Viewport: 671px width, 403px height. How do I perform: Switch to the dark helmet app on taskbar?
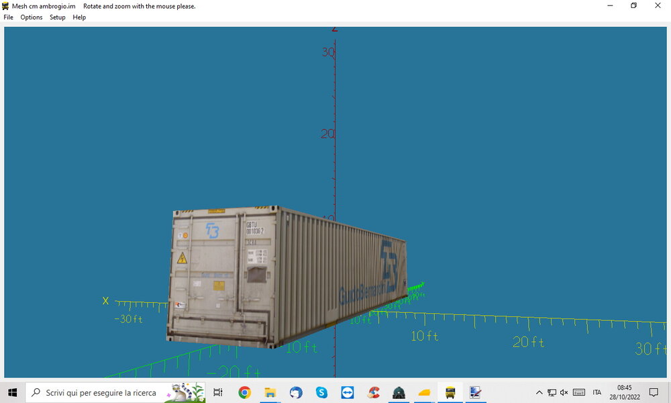tap(399, 392)
